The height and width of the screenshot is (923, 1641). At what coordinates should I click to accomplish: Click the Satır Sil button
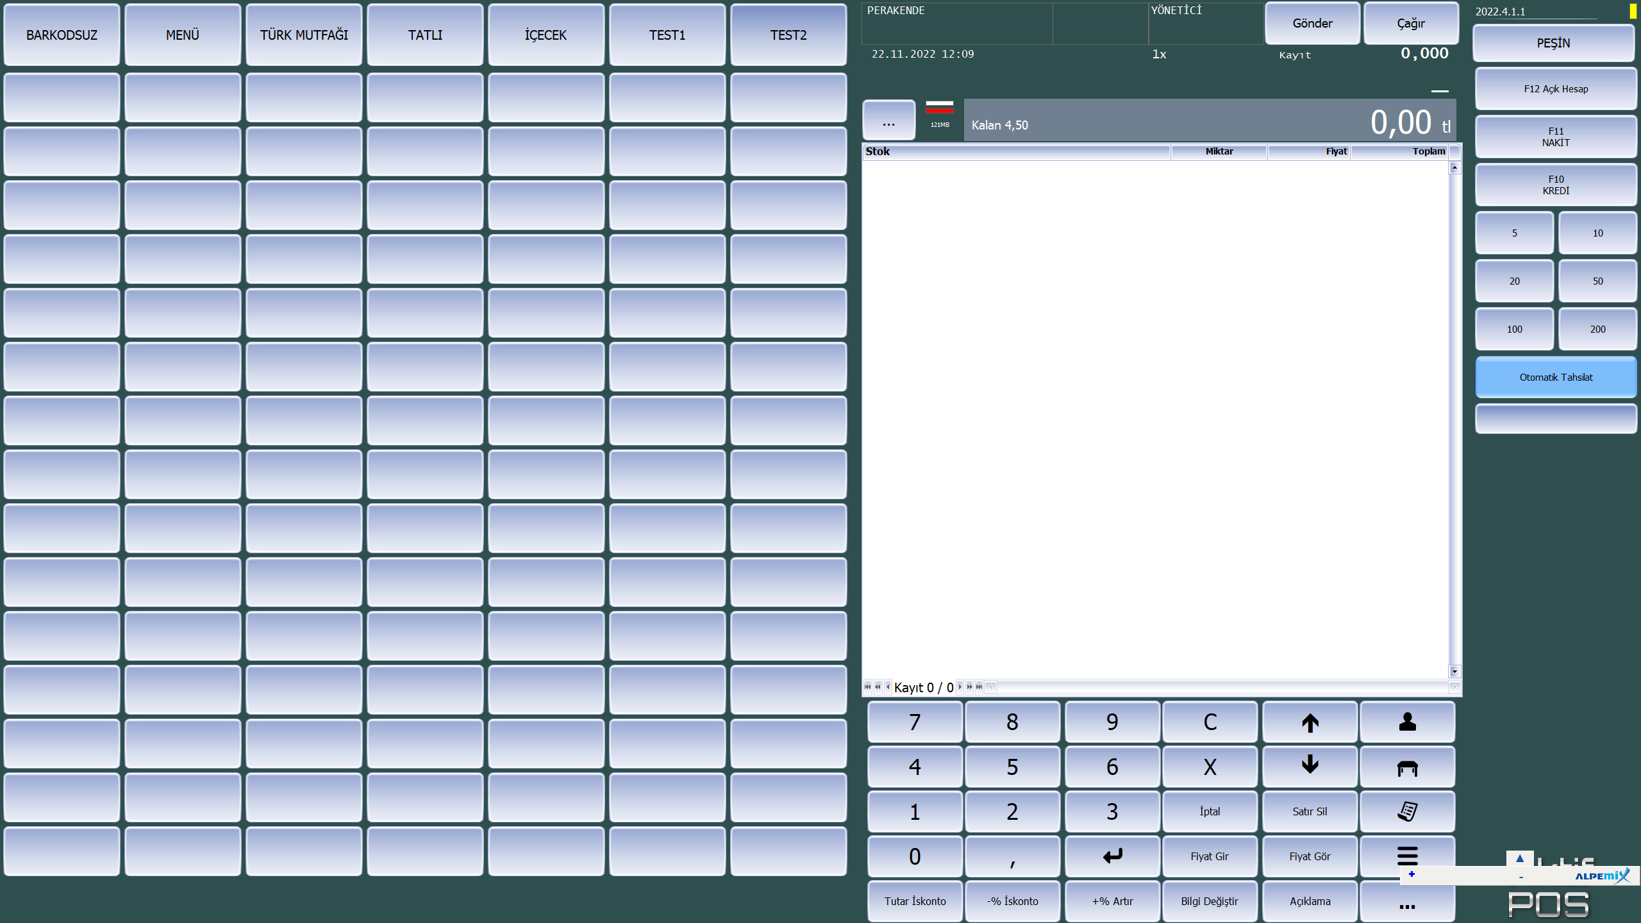[x=1310, y=811]
